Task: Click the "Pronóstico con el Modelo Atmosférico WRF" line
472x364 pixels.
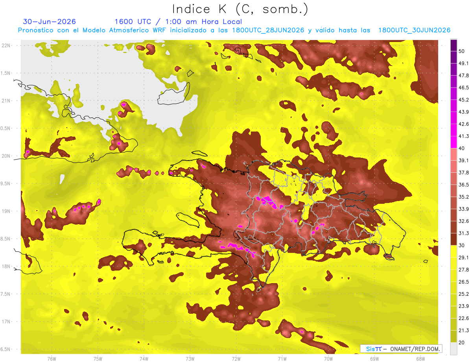Action: click(x=234, y=30)
